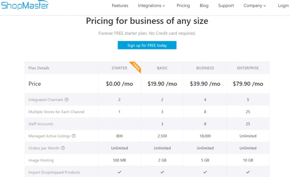Click Enterprise checkmark for Import Dropshipped Products

(x=248, y=172)
